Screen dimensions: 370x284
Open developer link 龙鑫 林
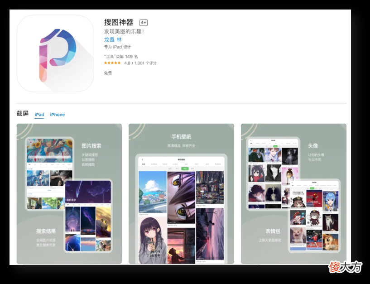113,40
